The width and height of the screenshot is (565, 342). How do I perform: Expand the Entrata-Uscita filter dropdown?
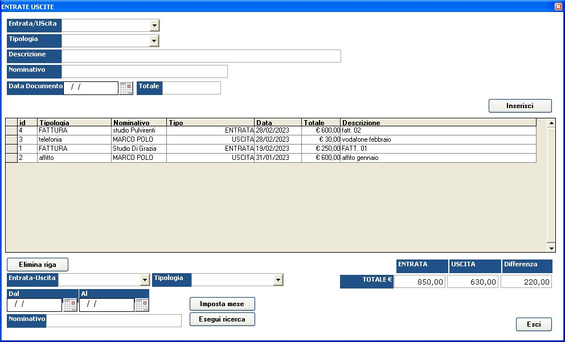click(145, 280)
